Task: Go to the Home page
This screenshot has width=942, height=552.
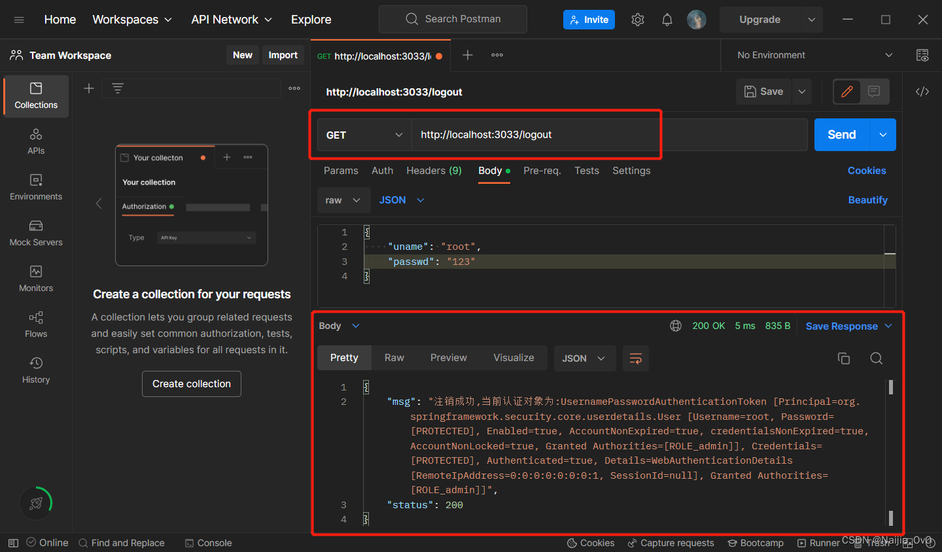Action: [x=60, y=20]
